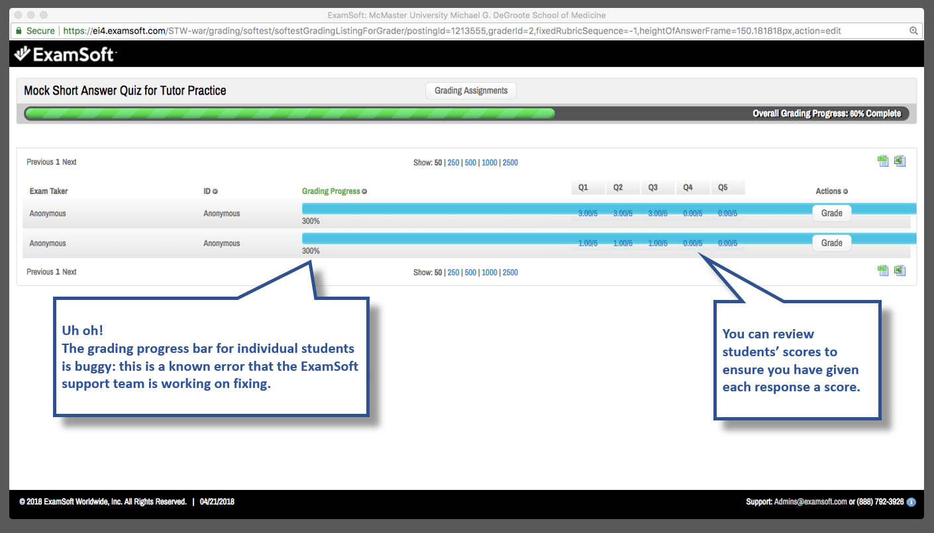This screenshot has width=934, height=533.
Task: Click Exam Taker Anonymous in the 3.00/5 row
Action: 48,214
